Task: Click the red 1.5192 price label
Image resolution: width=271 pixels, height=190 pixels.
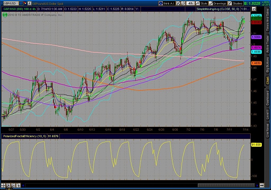Action: [256, 22]
